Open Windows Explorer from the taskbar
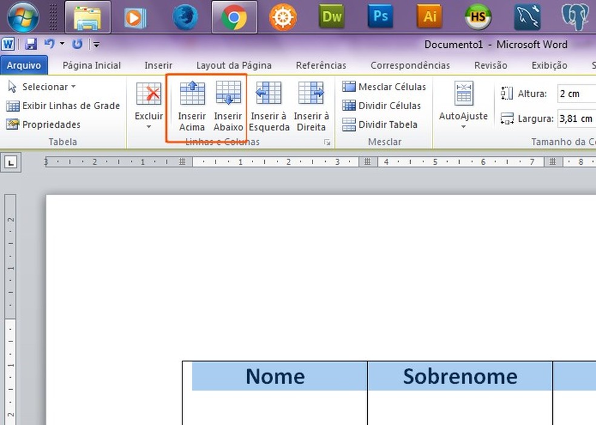 [x=88, y=17]
